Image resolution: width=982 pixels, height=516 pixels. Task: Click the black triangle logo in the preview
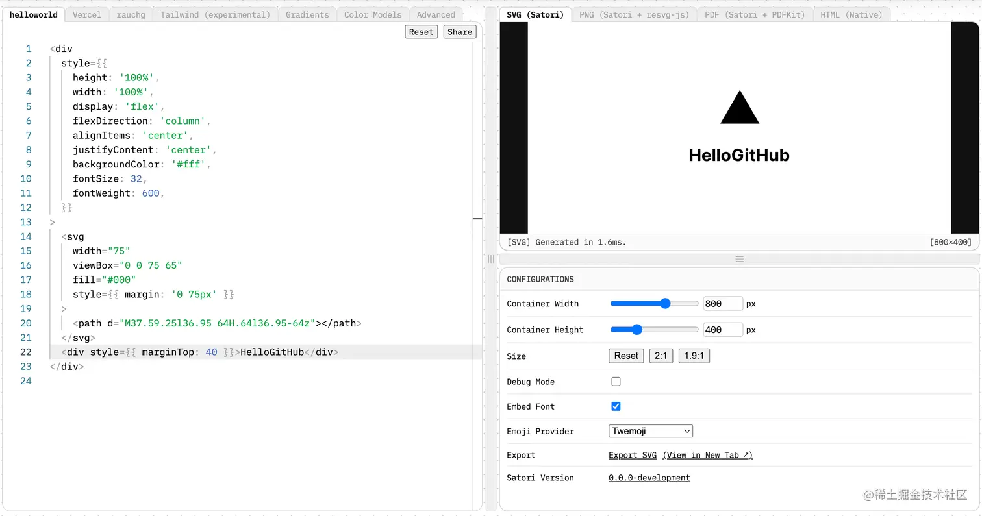point(740,107)
